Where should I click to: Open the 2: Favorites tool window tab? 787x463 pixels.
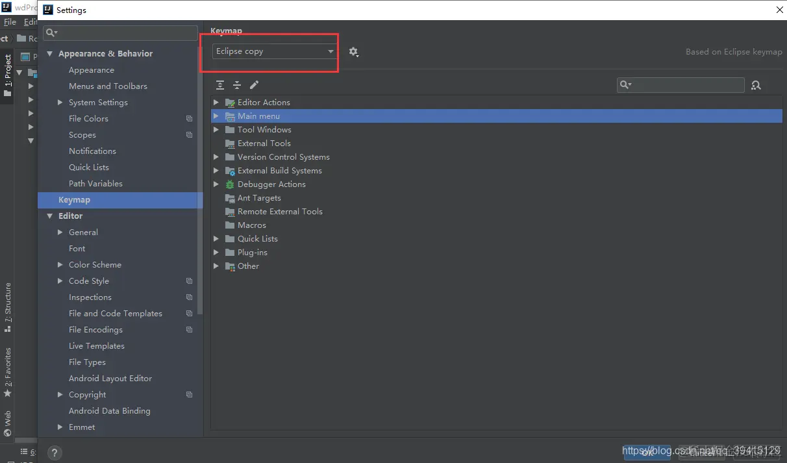[8, 373]
